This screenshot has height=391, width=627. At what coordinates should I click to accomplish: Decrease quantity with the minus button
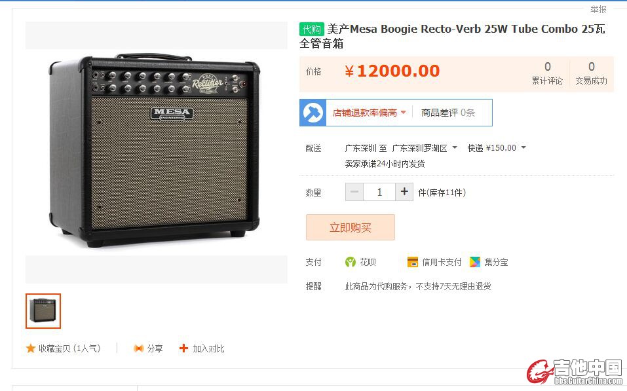click(354, 192)
